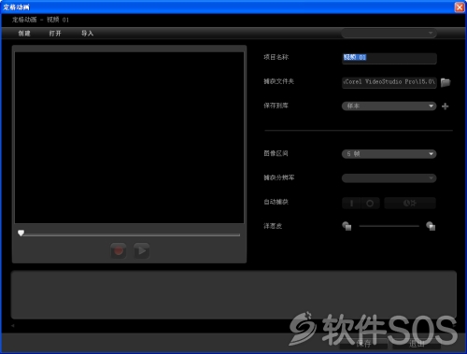Click the 创建 menu item
467x354 pixels.
[x=24, y=34]
